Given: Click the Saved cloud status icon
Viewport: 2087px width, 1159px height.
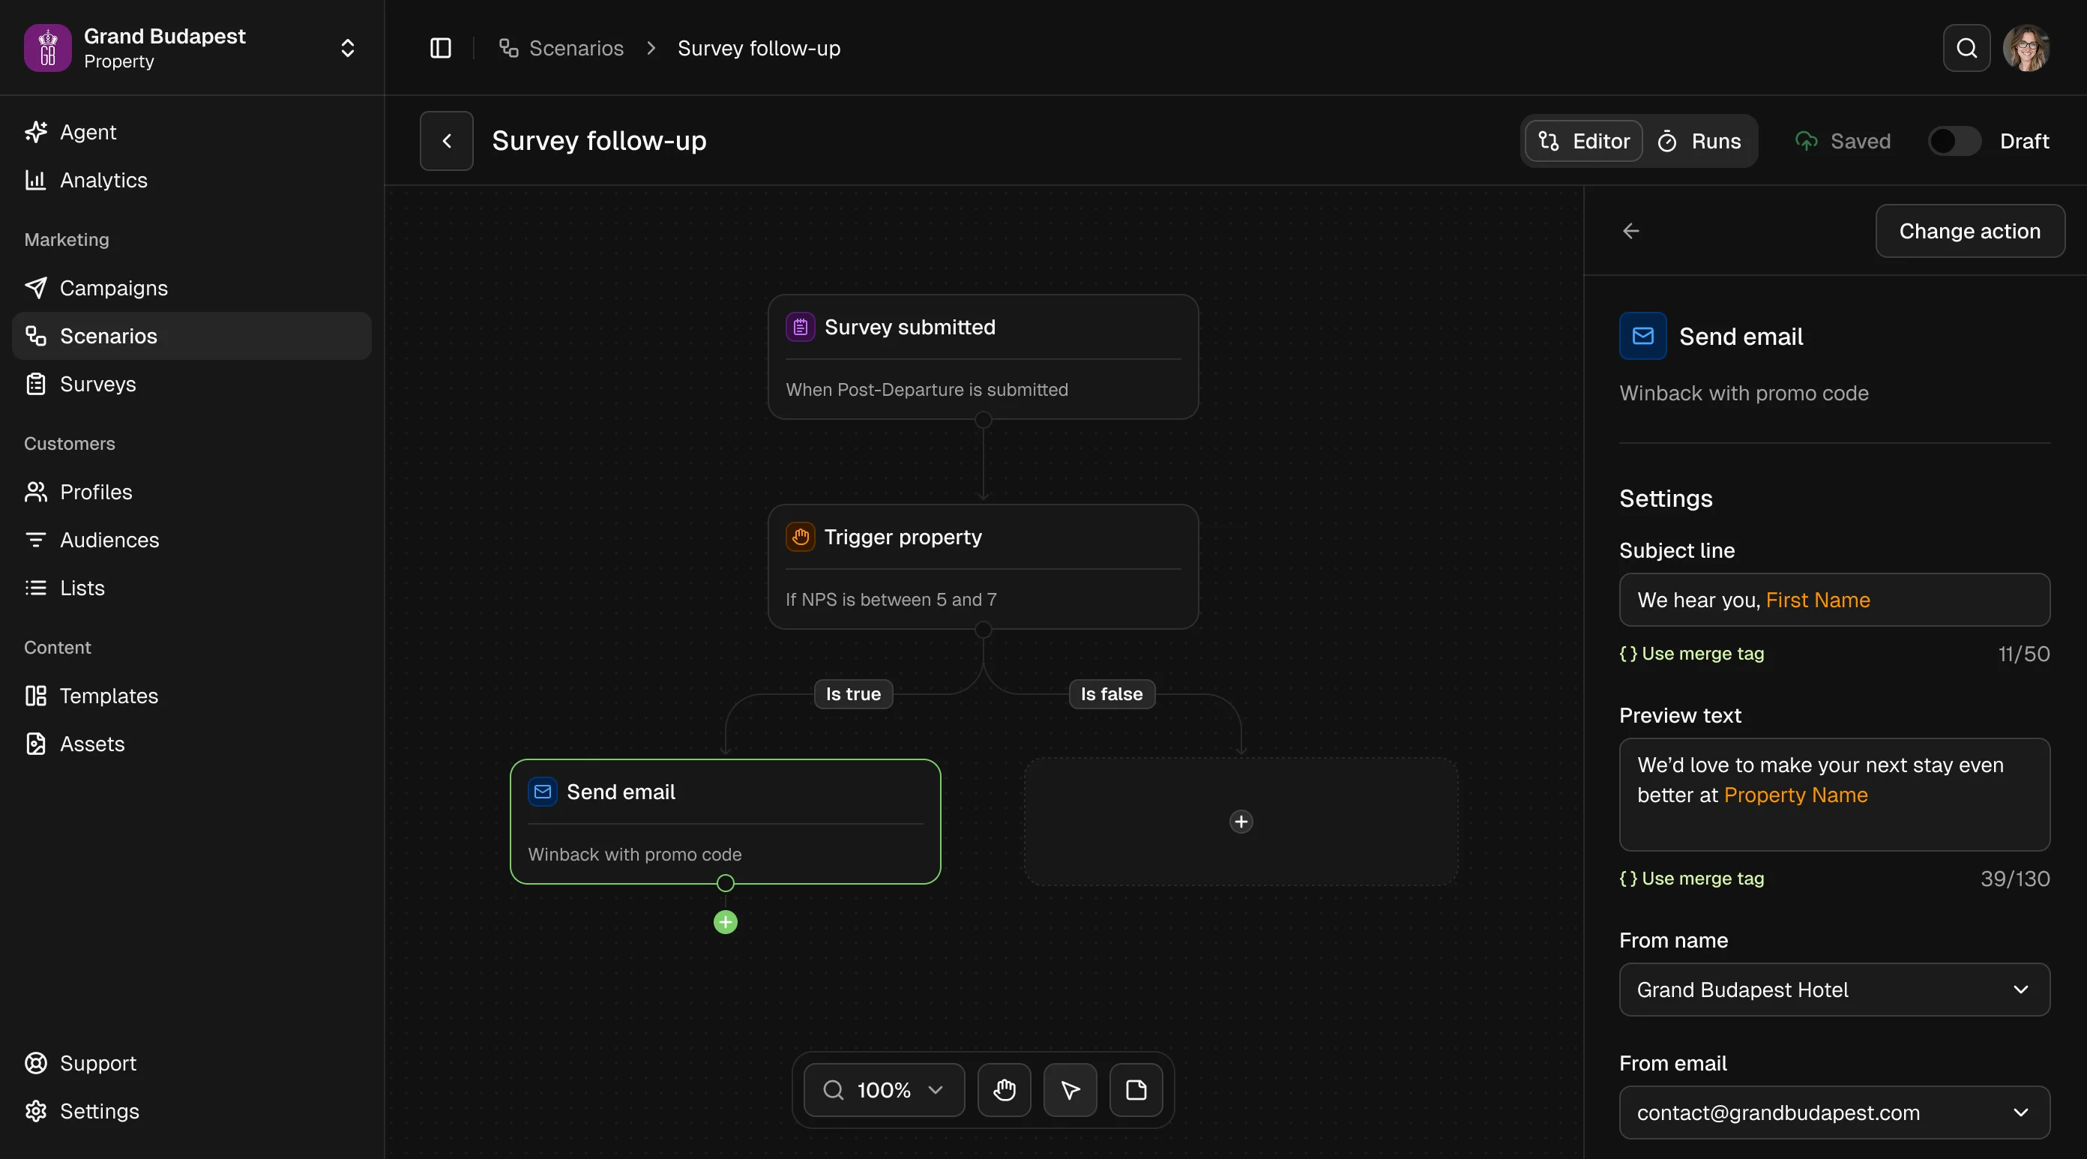Looking at the screenshot, I should 1806,141.
